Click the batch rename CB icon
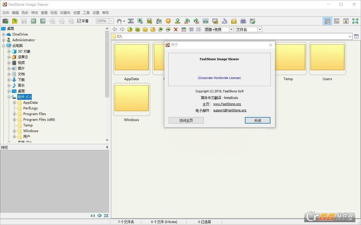The height and width of the screenshot is (225, 361). point(159,21)
